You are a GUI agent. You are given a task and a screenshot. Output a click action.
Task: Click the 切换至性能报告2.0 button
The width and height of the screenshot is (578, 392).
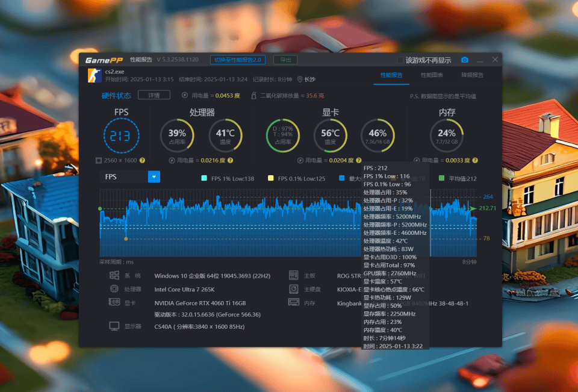238,60
